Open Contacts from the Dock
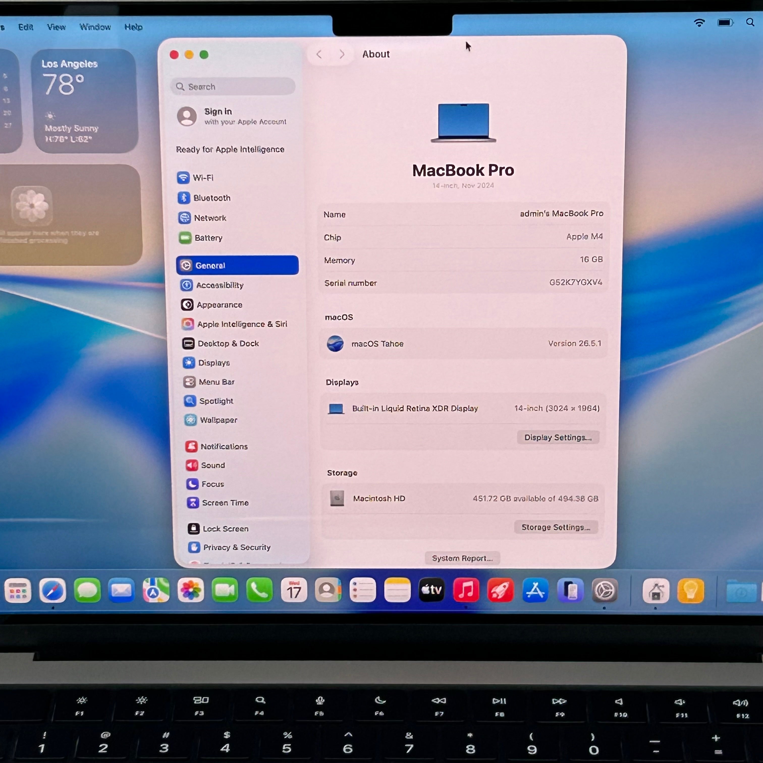763x763 pixels. pos(328,590)
